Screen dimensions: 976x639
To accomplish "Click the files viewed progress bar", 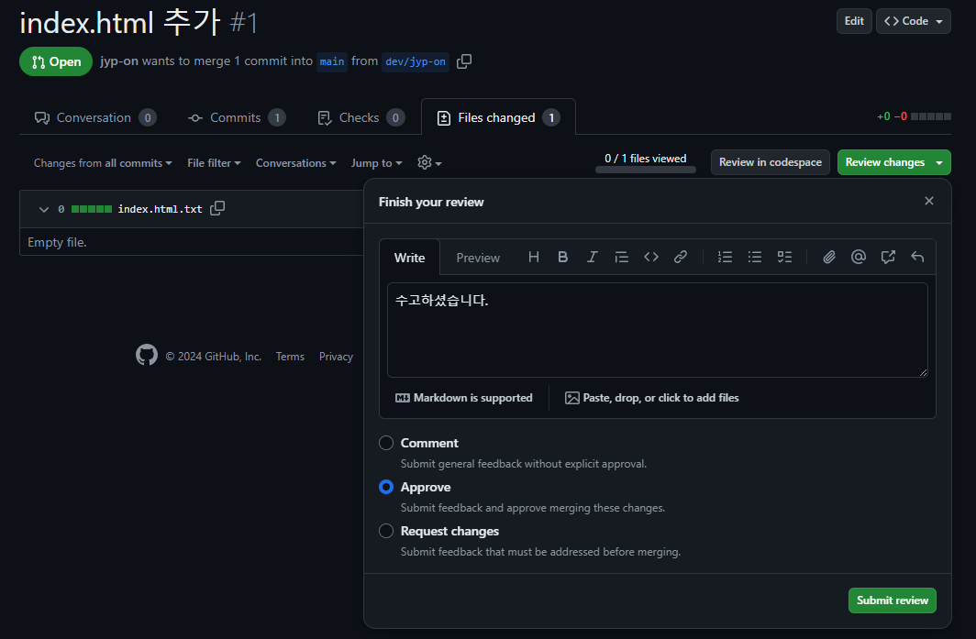I will point(646,170).
